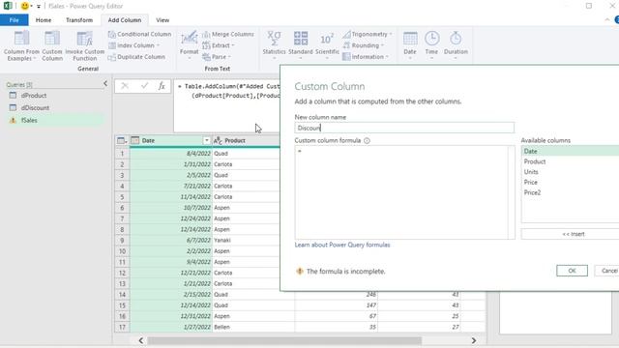
Task: Click the fx formula icon
Action: [x=162, y=86]
